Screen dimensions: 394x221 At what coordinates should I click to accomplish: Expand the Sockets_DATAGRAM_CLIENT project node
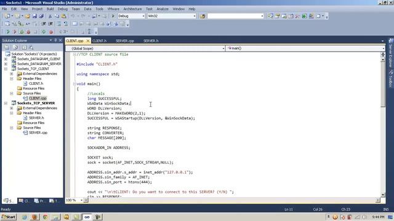6,59
